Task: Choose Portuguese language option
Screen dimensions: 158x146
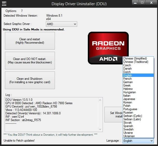Action: pyautogui.click(x=138, y=109)
